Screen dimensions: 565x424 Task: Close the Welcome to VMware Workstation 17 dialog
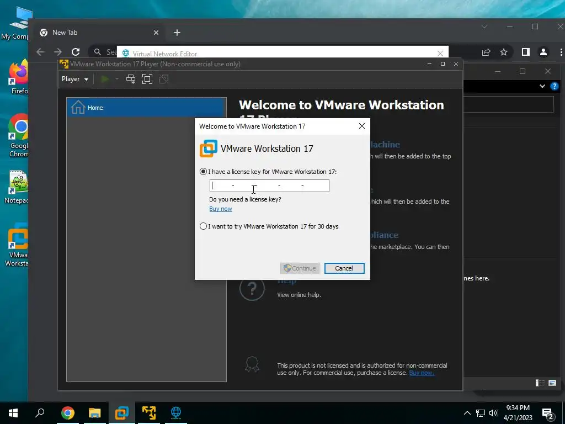tap(362, 126)
